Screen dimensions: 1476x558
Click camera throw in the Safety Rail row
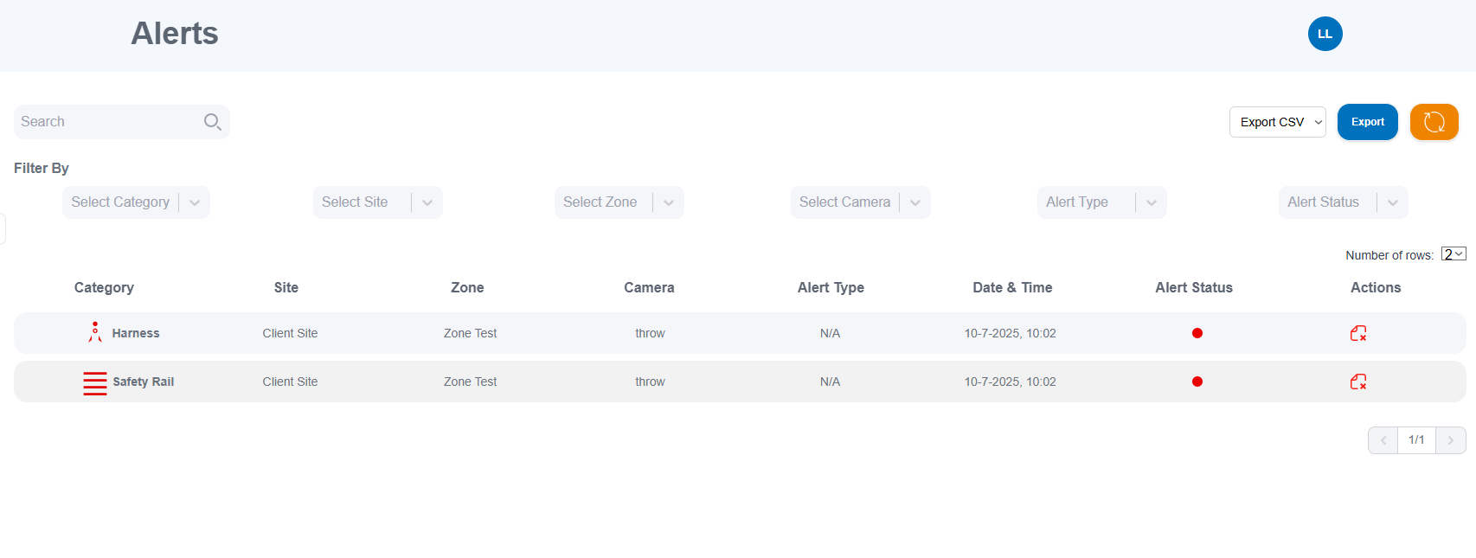650,382
